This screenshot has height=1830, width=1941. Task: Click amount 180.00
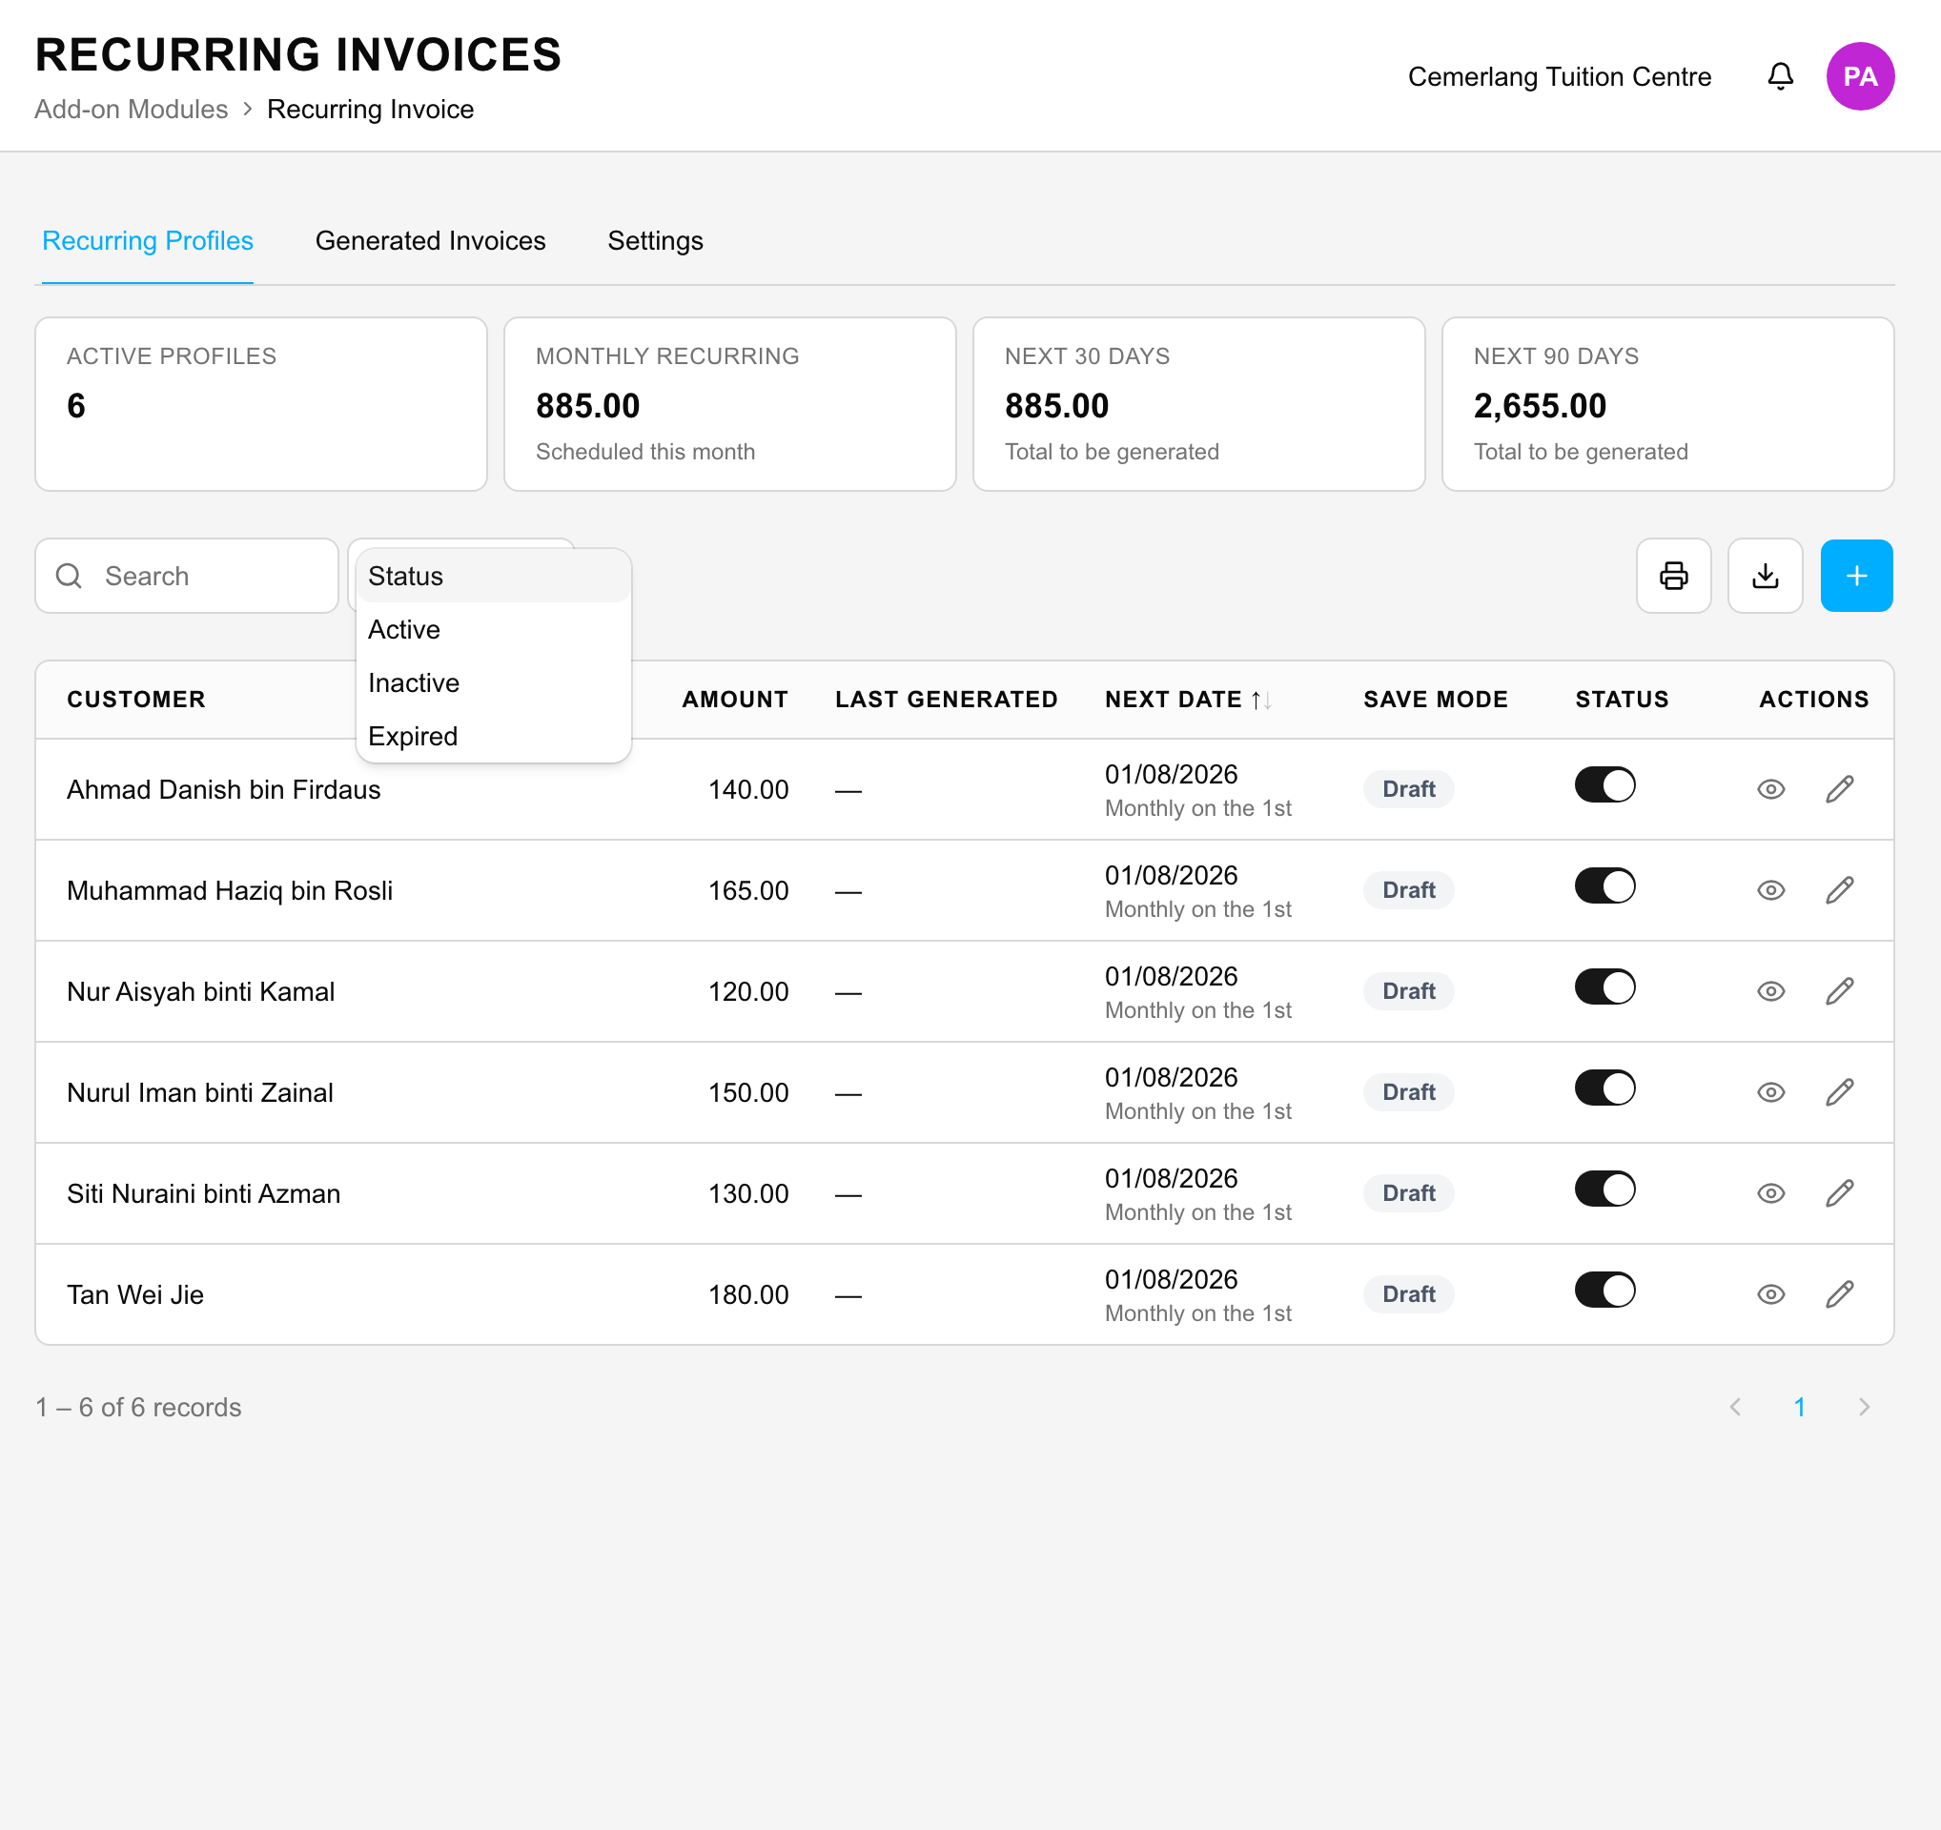click(x=747, y=1294)
